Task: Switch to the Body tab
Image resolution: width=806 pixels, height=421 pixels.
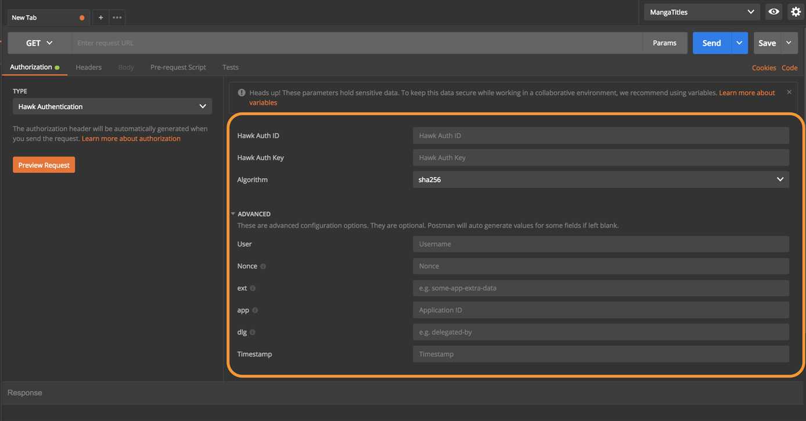Action: pyautogui.click(x=126, y=67)
